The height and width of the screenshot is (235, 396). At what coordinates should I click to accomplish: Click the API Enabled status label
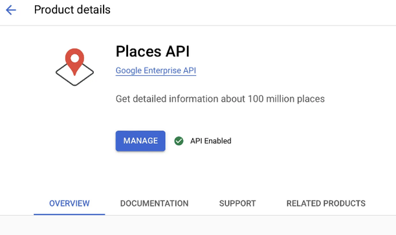coord(211,141)
